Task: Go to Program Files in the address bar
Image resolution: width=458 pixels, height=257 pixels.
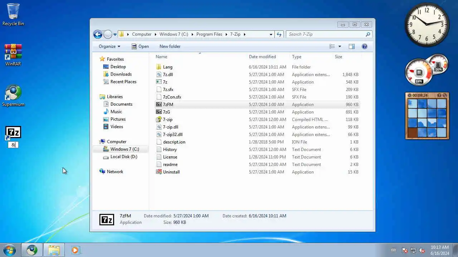Action: coord(209,34)
